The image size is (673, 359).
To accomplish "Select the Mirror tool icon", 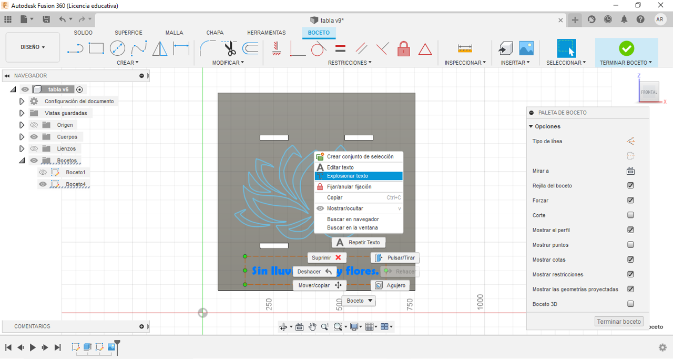I will point(160,49).
